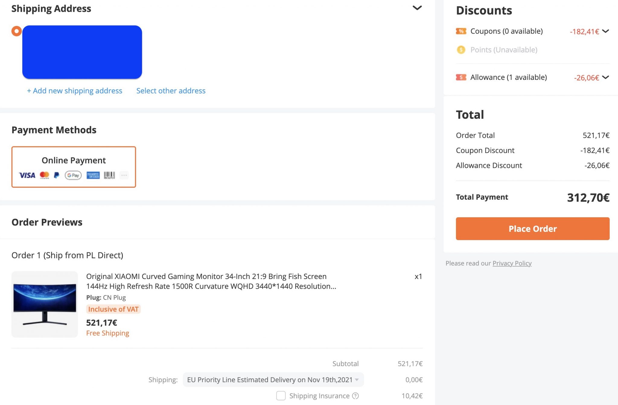Screen dimensions: 618x405
Task: Click the PayPal payment icon
Action: (57, 175)
